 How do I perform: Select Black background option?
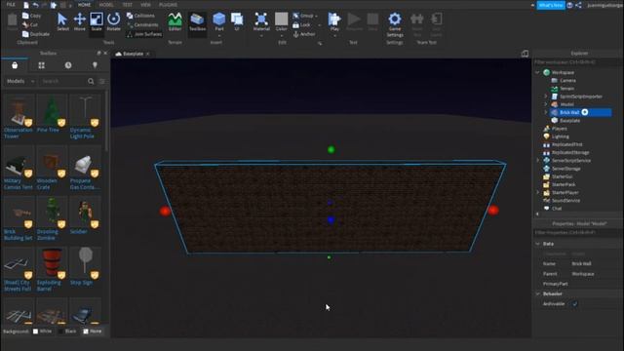67,331
